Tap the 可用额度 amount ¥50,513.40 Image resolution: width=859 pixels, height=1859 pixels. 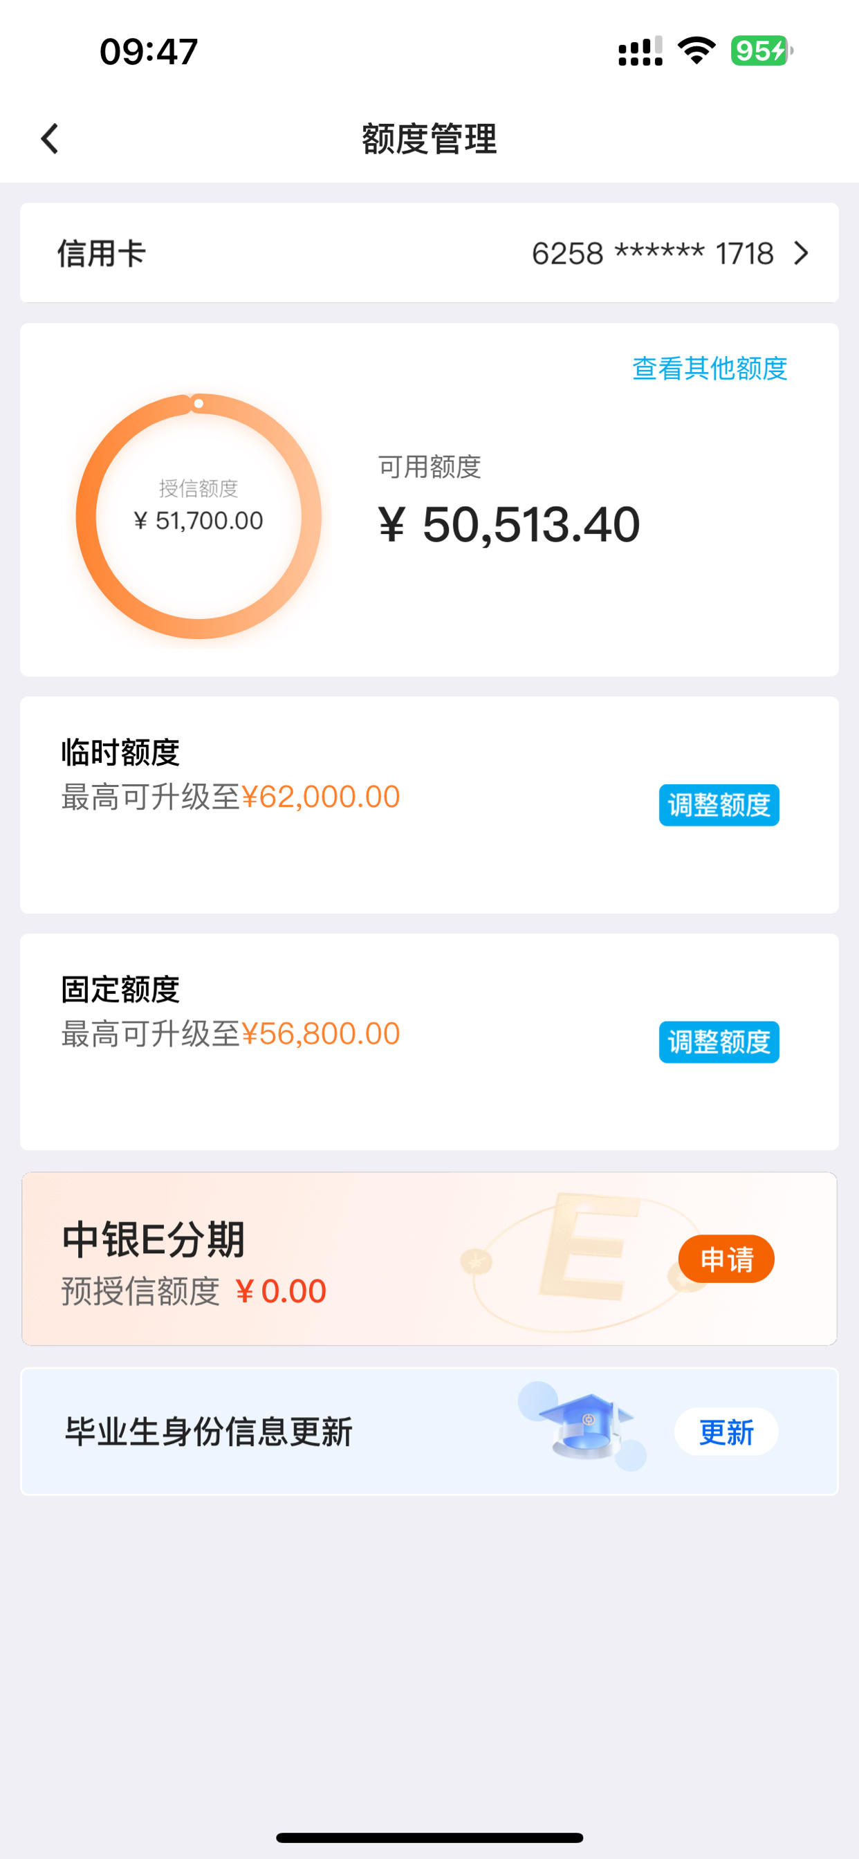pyautogui.click(x=509, y=524)
